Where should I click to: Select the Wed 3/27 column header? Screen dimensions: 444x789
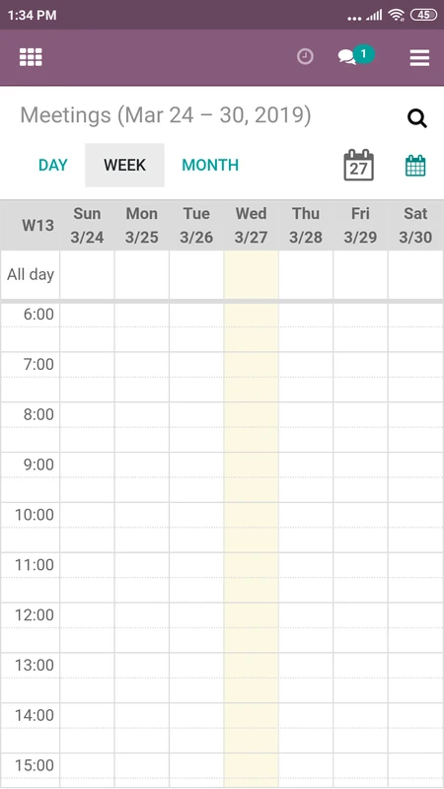[x=252, y=225]
